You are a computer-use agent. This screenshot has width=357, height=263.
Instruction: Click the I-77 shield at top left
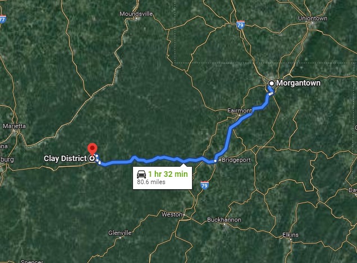pyautogui.click(x=2, y=19)
